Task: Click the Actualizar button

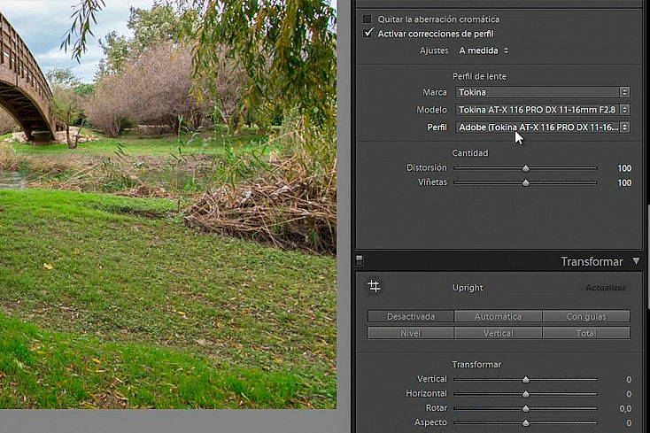Action: click(x=605, y=288)
